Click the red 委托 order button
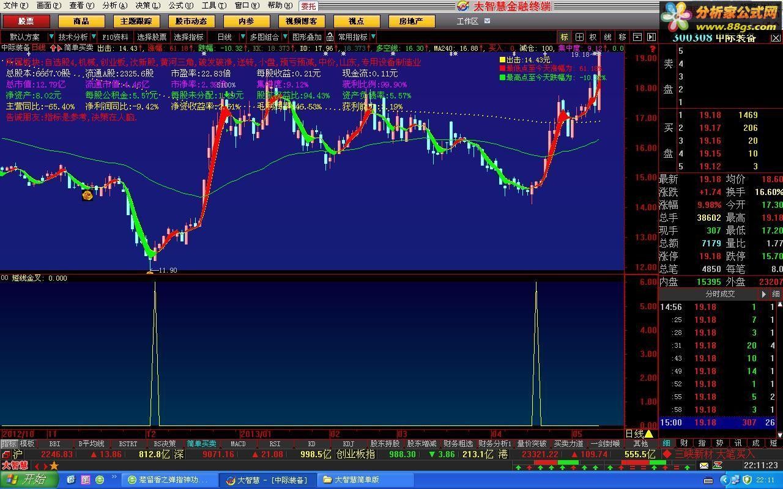This screenshot has width=783, height=489. click(x=308, y=6)
